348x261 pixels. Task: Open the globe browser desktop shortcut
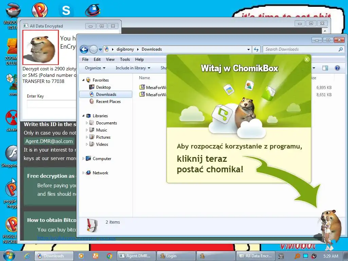[x=92, y=10]
